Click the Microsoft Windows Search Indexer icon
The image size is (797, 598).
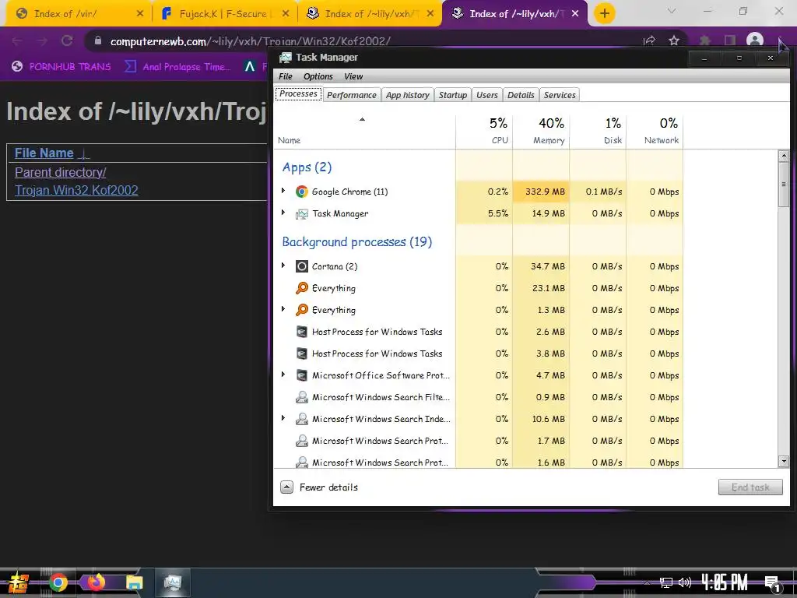pos(301,419)
